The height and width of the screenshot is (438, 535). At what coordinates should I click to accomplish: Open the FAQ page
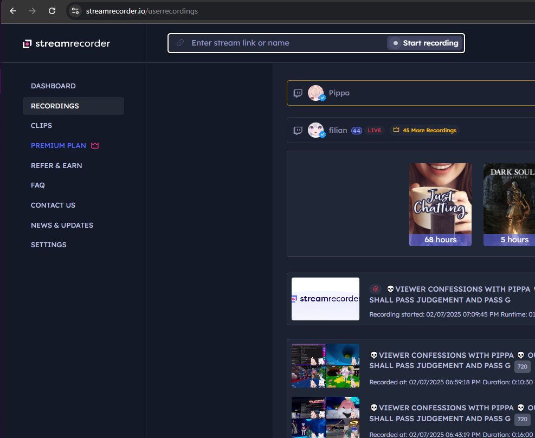point(37,185)
